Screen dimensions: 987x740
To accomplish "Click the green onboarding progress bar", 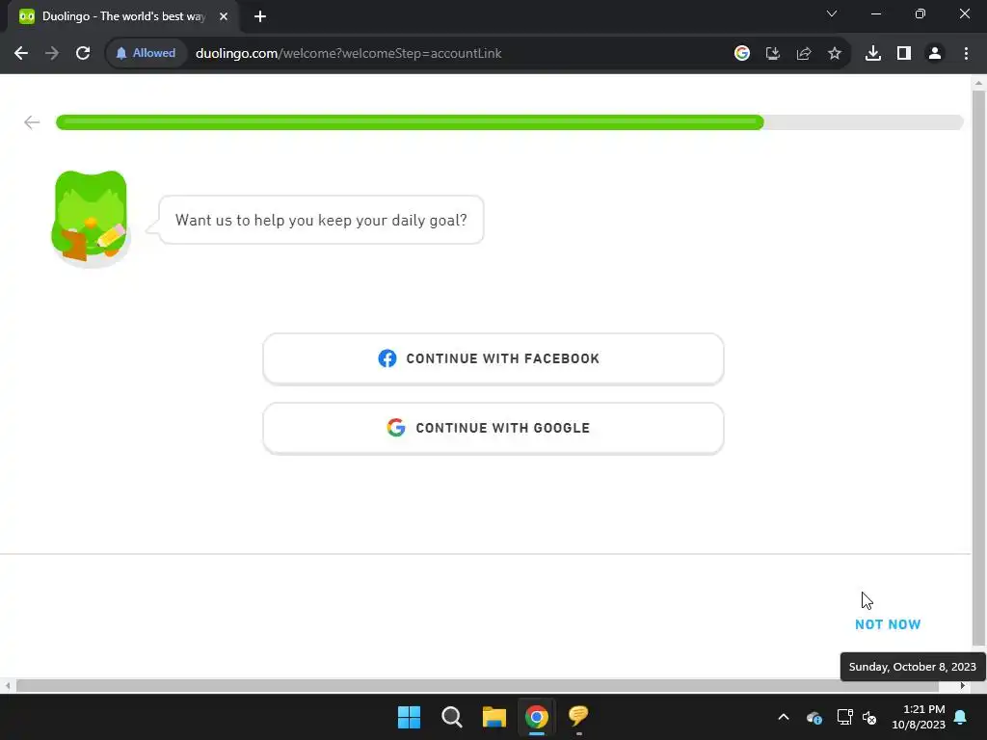I will (x=509, y=122).
